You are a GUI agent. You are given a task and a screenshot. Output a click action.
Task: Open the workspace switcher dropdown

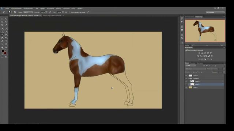click(x=215, y=12)
